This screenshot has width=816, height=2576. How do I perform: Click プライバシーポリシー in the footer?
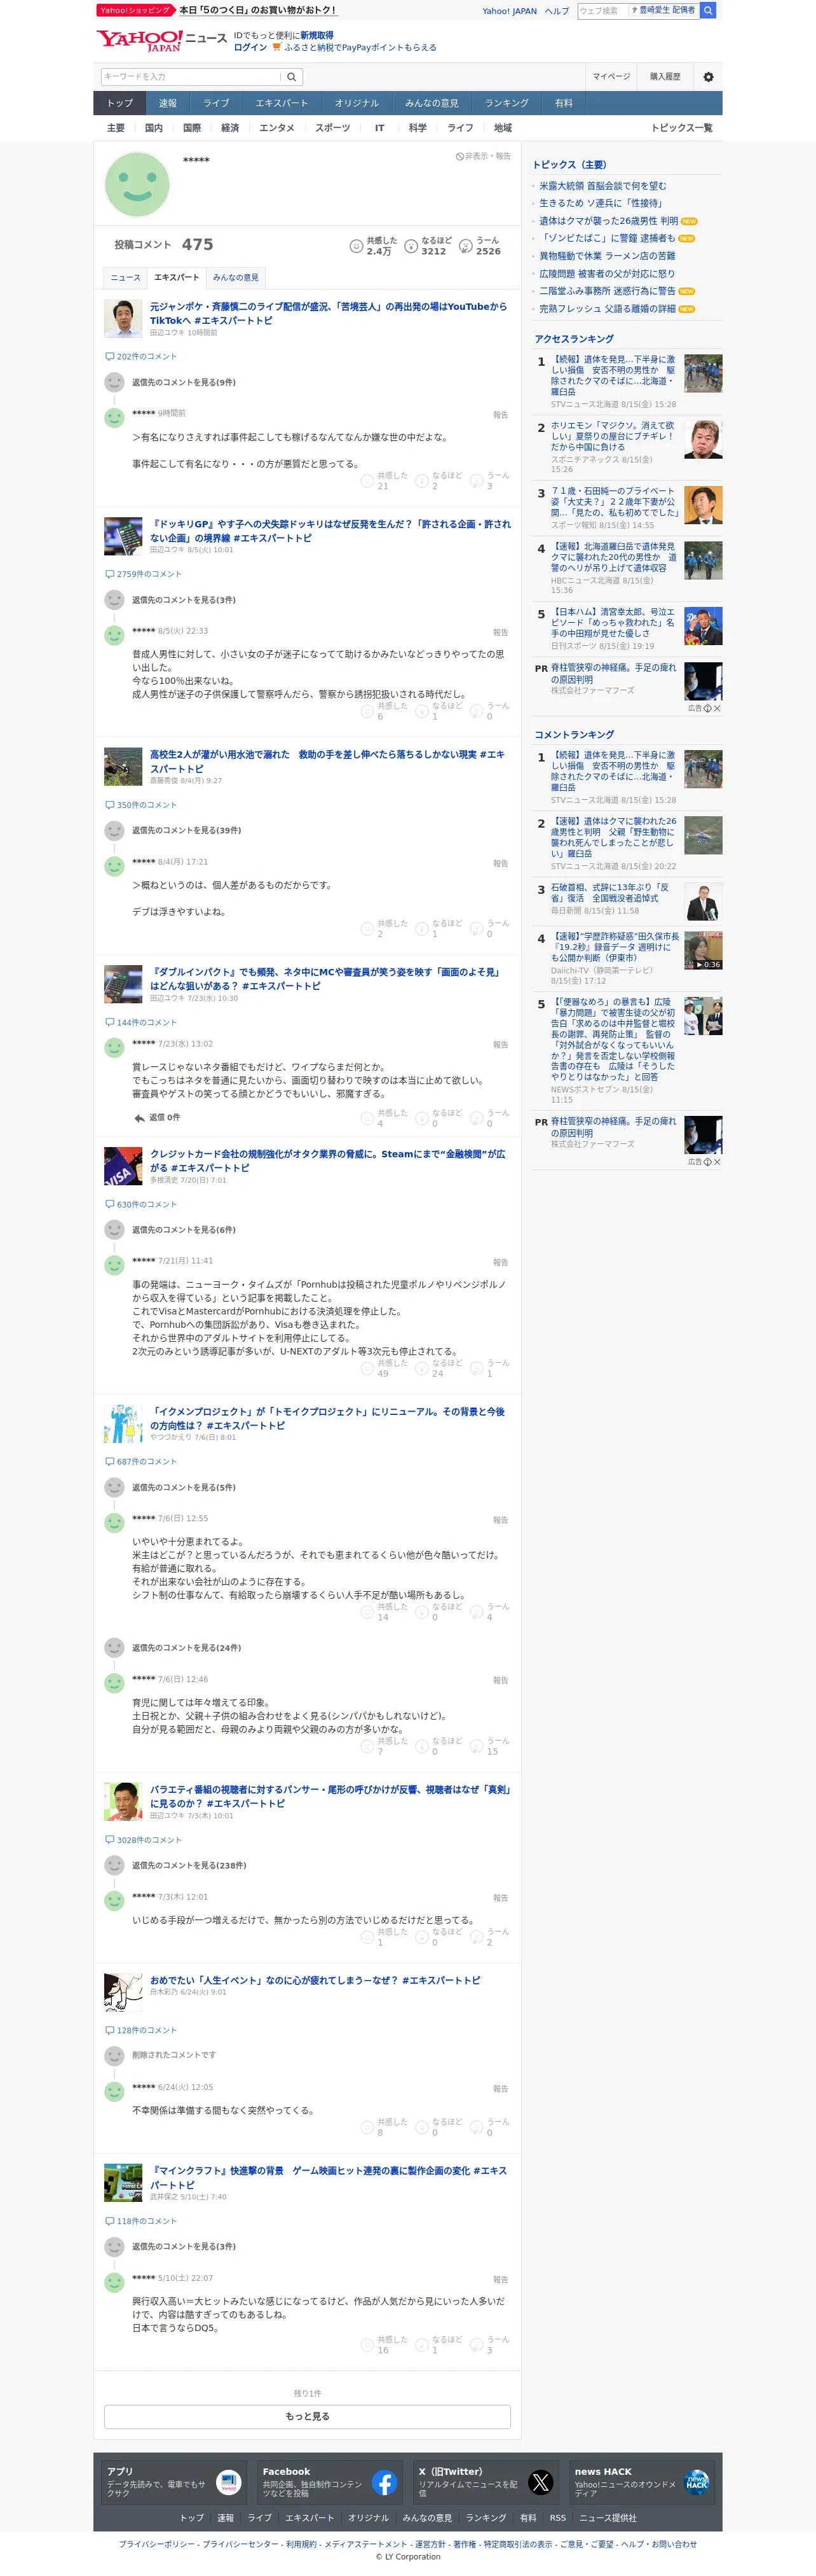158,2544
